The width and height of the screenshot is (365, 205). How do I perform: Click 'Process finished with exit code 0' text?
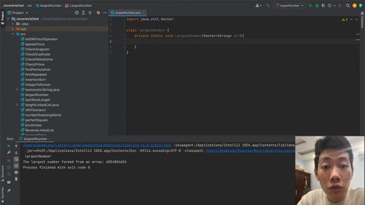[x=56, y=167]
